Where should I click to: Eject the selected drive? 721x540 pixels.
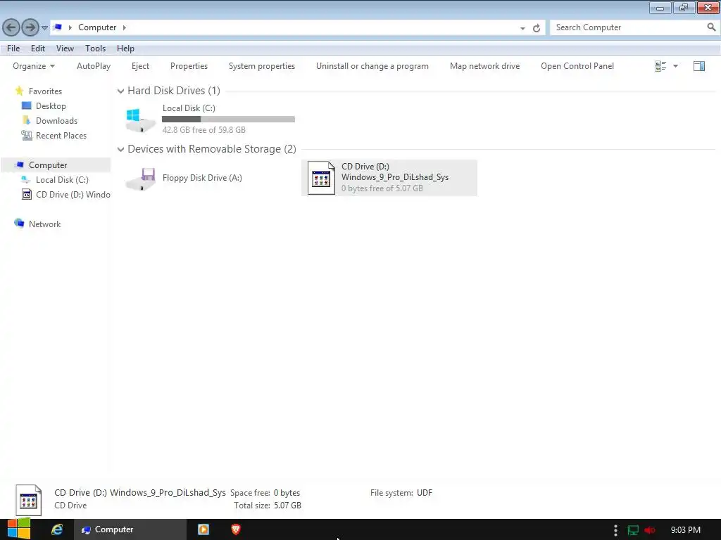(140, 66)
